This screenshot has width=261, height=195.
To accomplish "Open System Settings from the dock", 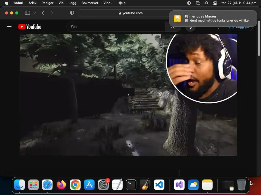I will pyautogui.click(x=103, y=185).
